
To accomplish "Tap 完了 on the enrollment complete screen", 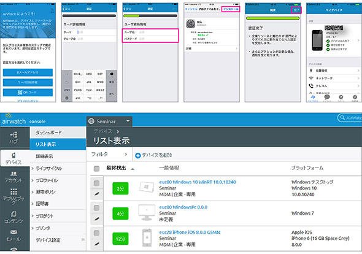I will coord(296,10).
